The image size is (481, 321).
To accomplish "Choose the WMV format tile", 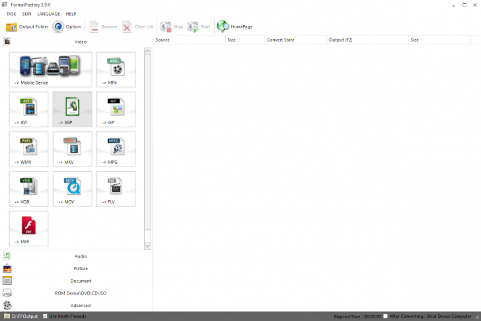I will 29,149.
